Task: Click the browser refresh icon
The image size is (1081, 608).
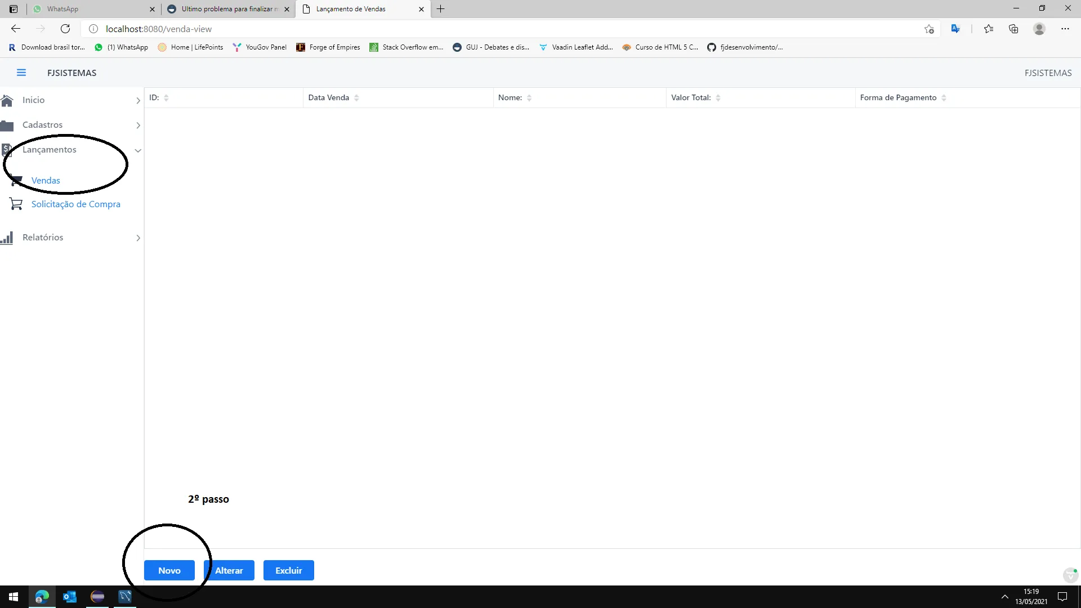Action: point(65,29)
